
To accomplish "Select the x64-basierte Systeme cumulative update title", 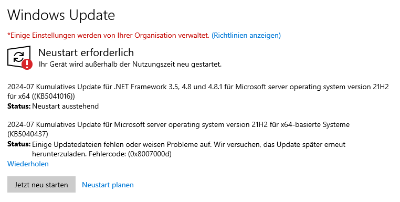I will (178, 129).
